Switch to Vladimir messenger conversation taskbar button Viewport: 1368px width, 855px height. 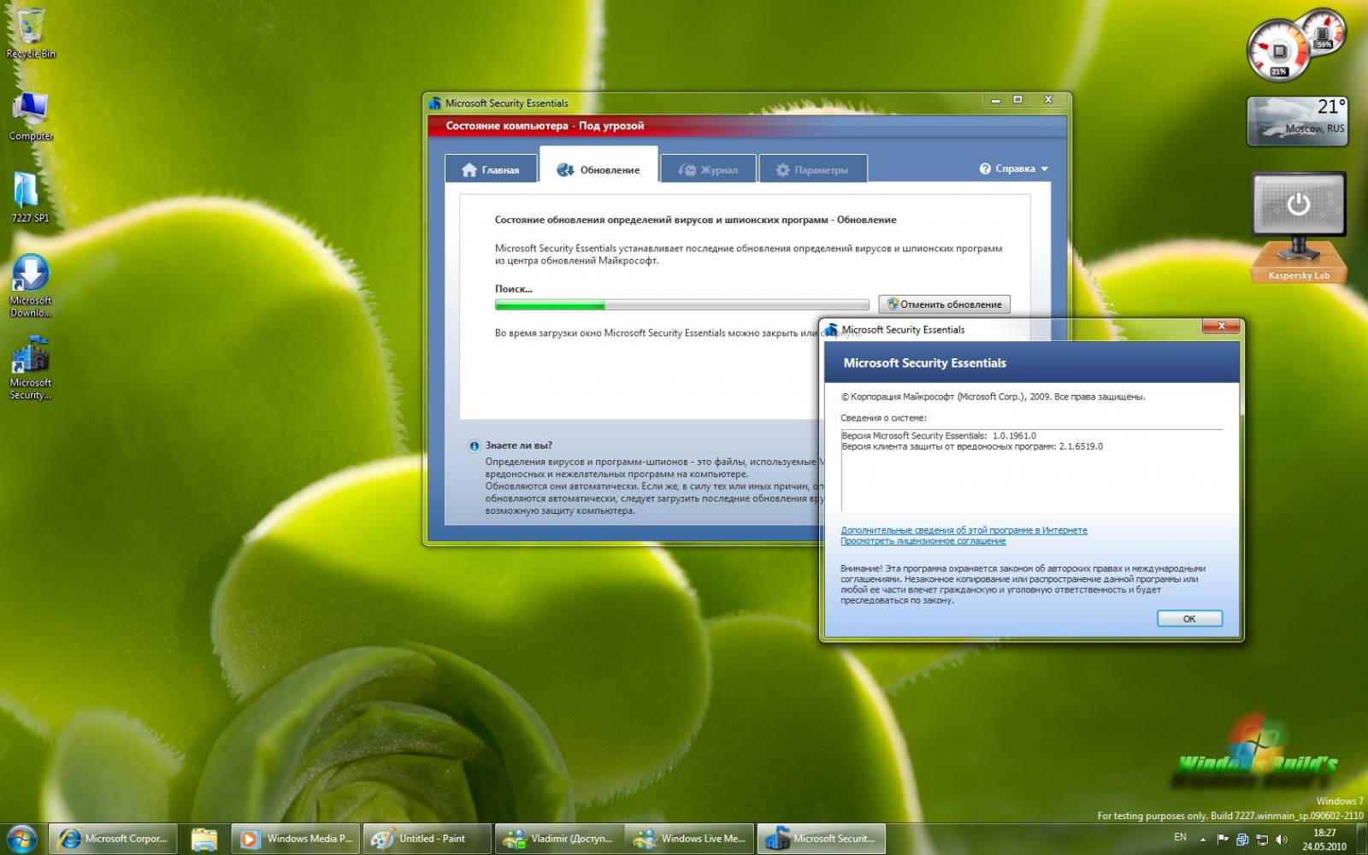tap(559, 839)
